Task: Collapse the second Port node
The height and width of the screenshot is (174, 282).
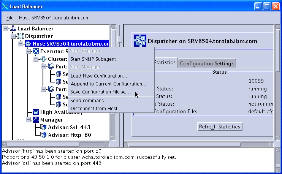Action: [x=43, y=89]
